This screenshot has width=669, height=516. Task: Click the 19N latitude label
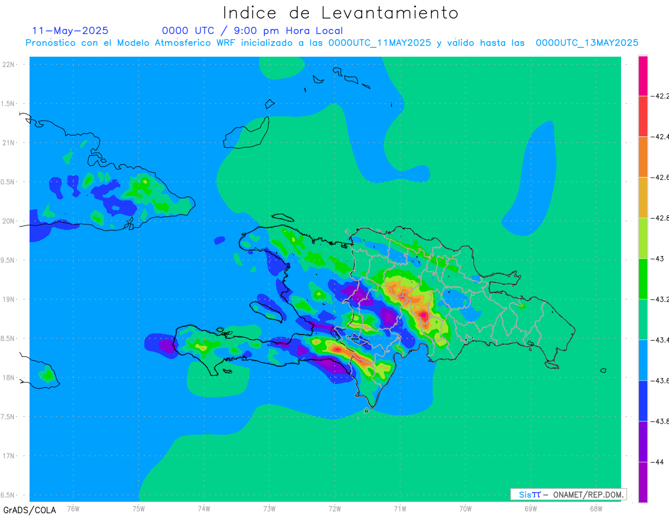pos(9,299)
